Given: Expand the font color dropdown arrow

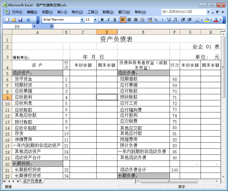Looking at the screenshot, I should click(x=220, y=20).
